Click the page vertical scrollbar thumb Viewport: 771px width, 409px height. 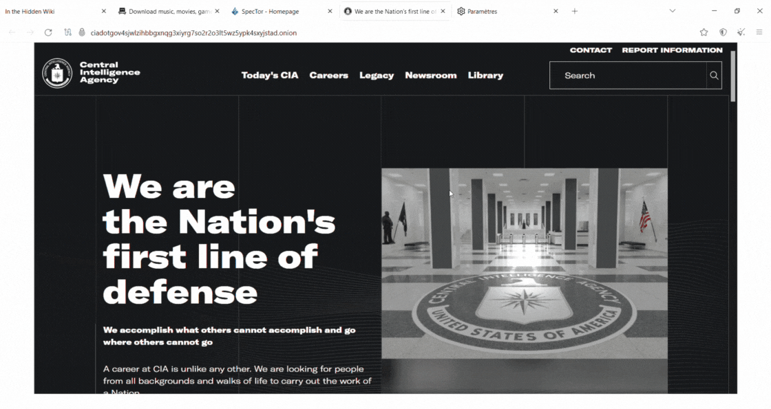coord(733,76)
